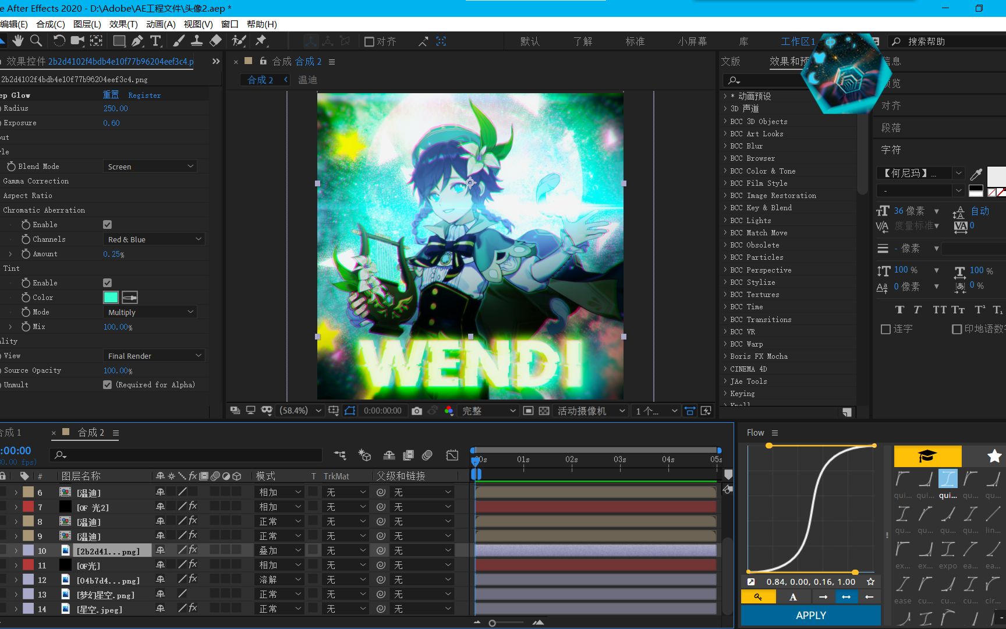Open the Channels Red & Blue dropdown
The width and height of the screenshot is (1006, 629).
pos(154,239)
